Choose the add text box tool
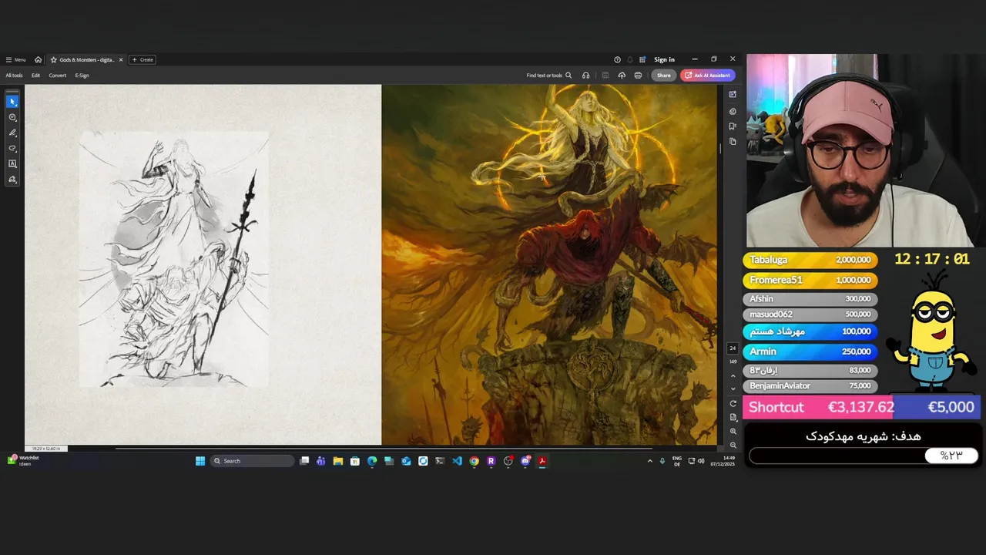Screen dimensions: 986x555 coord(12,163)
